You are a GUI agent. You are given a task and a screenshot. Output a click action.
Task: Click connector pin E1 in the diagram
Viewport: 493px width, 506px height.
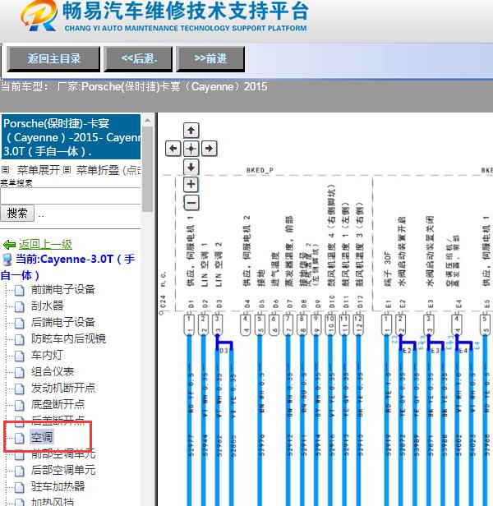(x=386, y=325)
